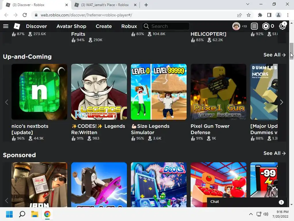This screenshot has width=294, height=221.
Task: Open the Avatar Shop nav link
Action: (x=71, y=26)
